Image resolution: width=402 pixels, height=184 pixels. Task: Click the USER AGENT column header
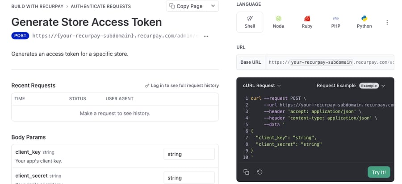pos(119,98)
